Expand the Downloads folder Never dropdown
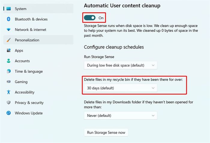Image resolution: width=210 pixels, height=143 pixels. point(121,115)
